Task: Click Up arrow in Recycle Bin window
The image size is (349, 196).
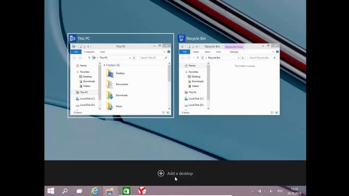Action: 197,58
